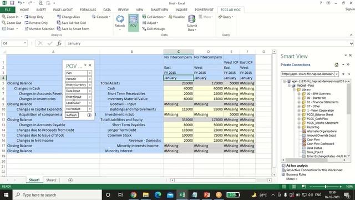
Task: Open the POWERPIVOT ribbon tab
Action: coord(204,10)
